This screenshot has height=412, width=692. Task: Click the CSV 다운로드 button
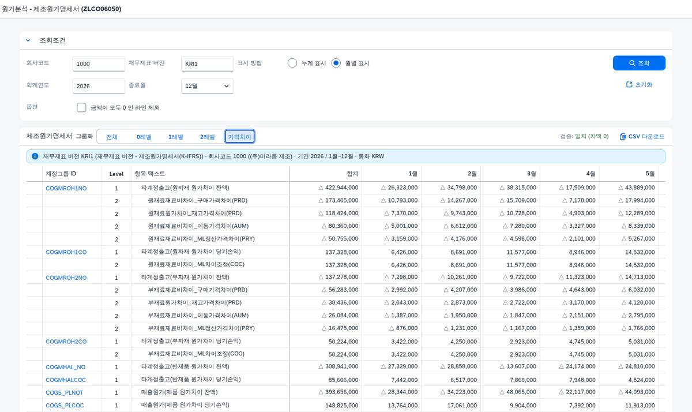click(x=642, y=137)
